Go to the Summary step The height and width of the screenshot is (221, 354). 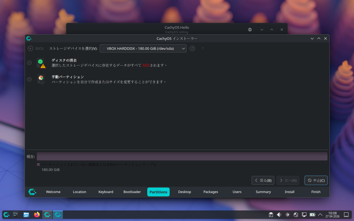click(263, 192)
